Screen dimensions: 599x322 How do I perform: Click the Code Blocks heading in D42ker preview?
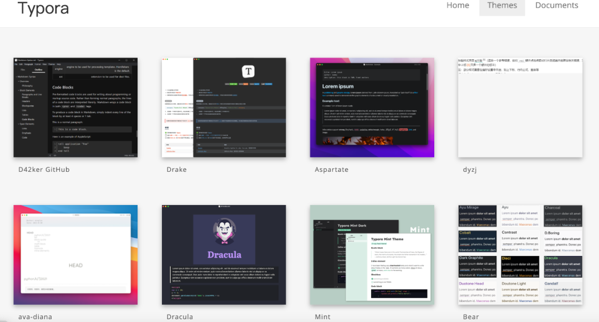(63, 88)
